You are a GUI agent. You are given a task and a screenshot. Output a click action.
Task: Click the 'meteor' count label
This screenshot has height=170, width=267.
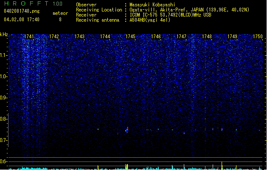(60, 13)
